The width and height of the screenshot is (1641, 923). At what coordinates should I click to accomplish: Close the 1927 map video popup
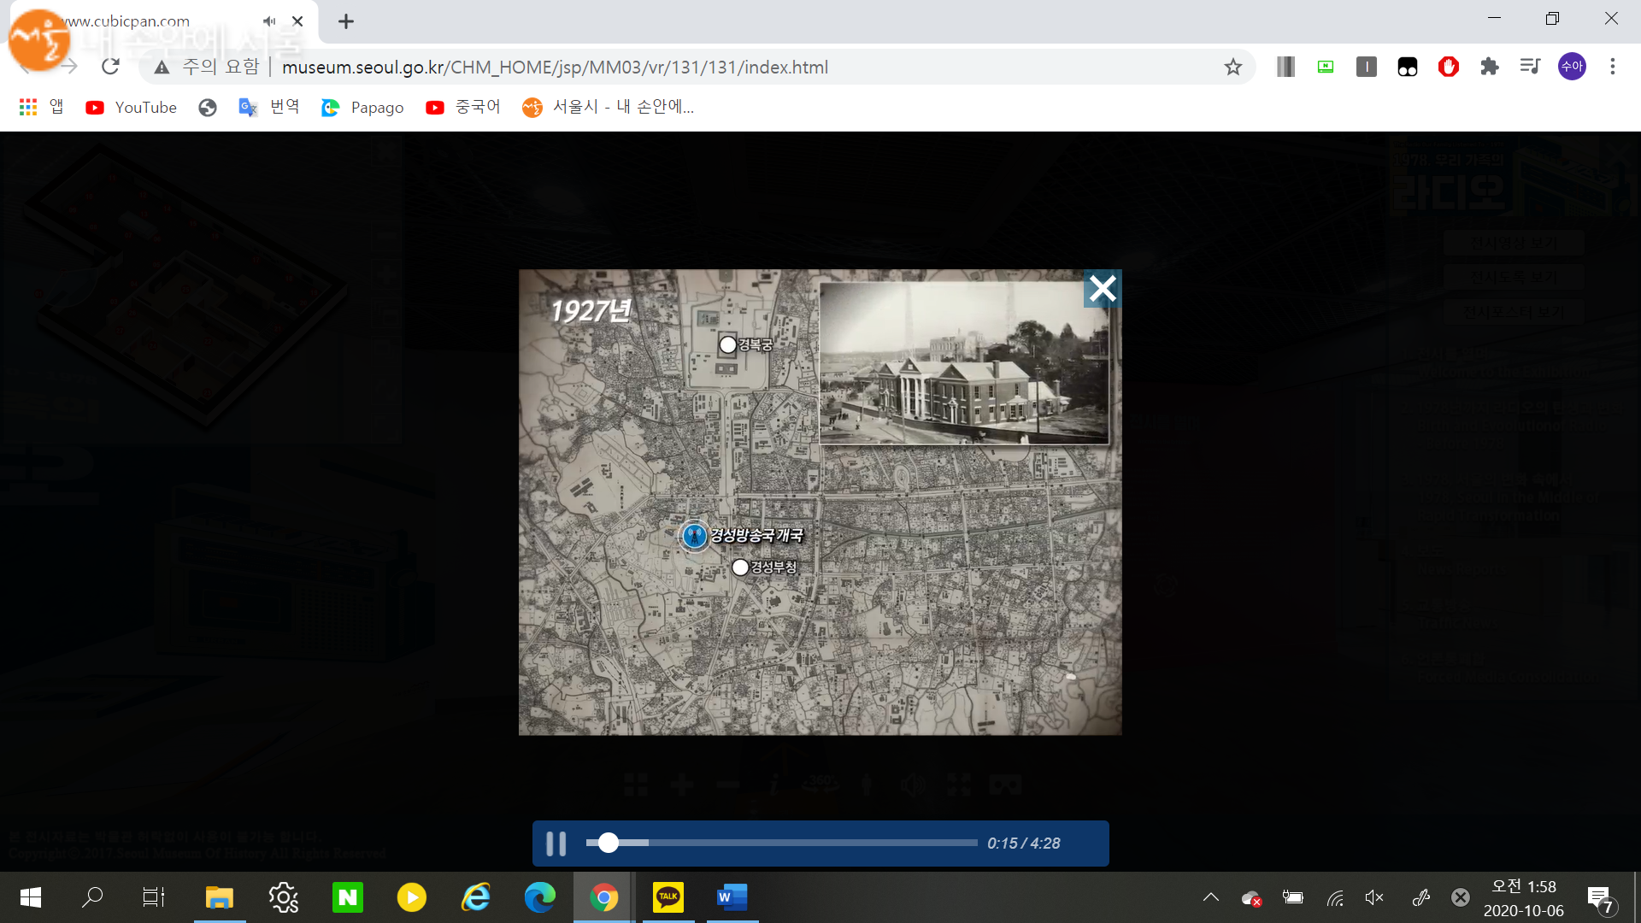pyautogui.click(x=1102, y=289)
